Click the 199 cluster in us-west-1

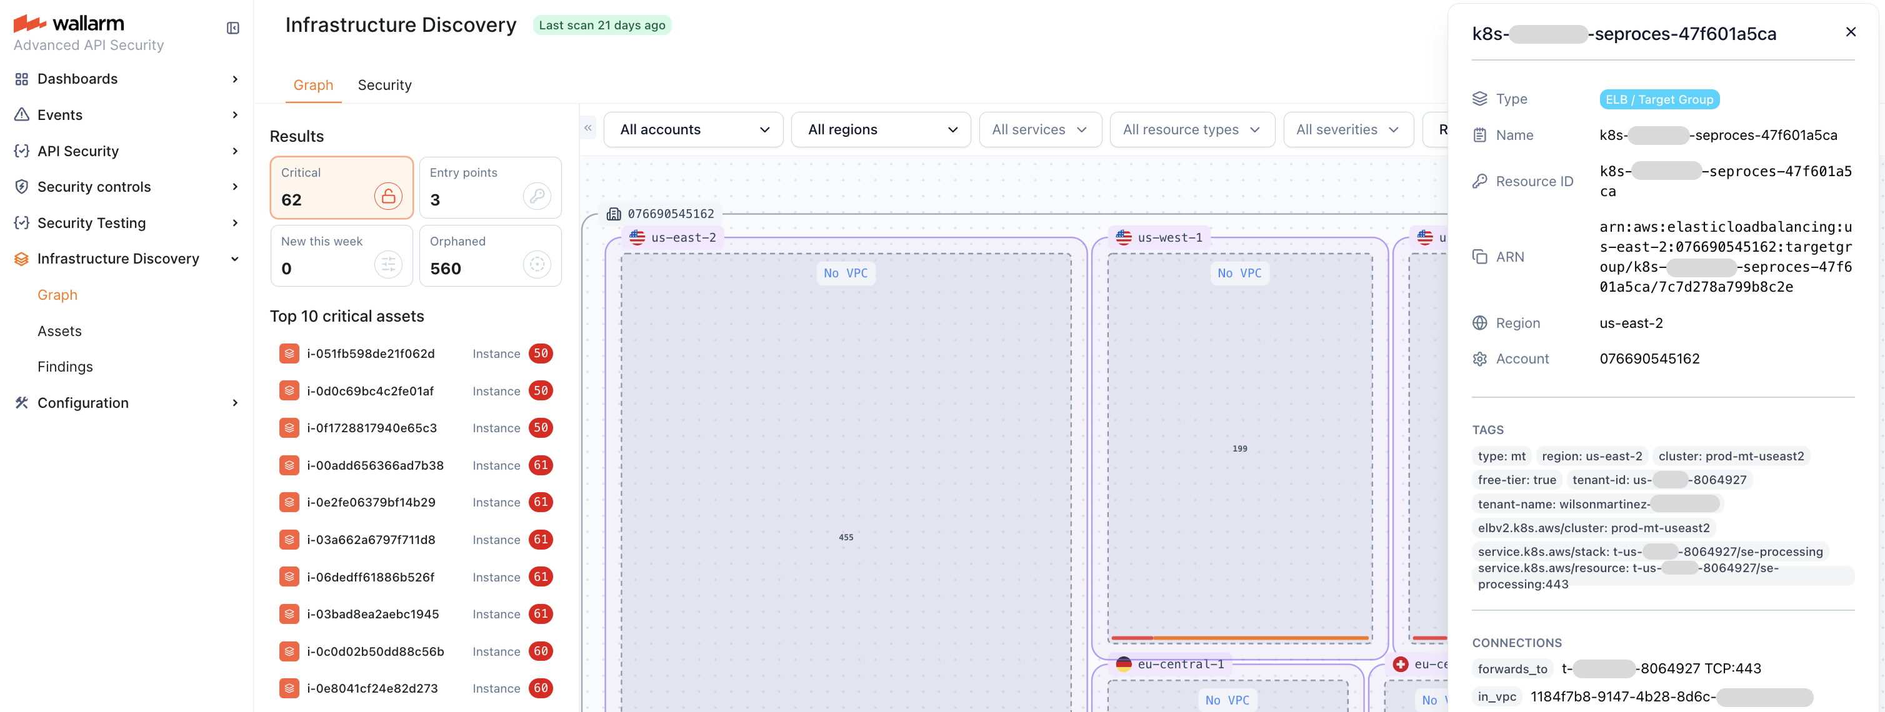pos(1239,449)
